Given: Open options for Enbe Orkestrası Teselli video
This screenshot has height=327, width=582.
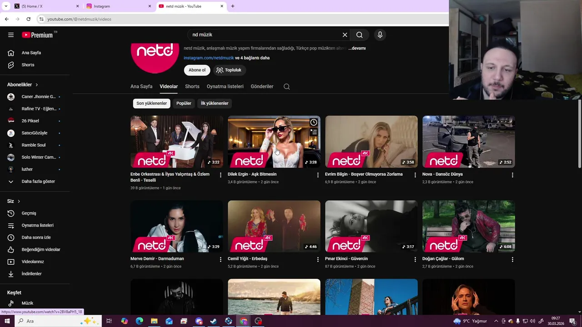Looking at the screenshot, I should [x=221, y=175].
